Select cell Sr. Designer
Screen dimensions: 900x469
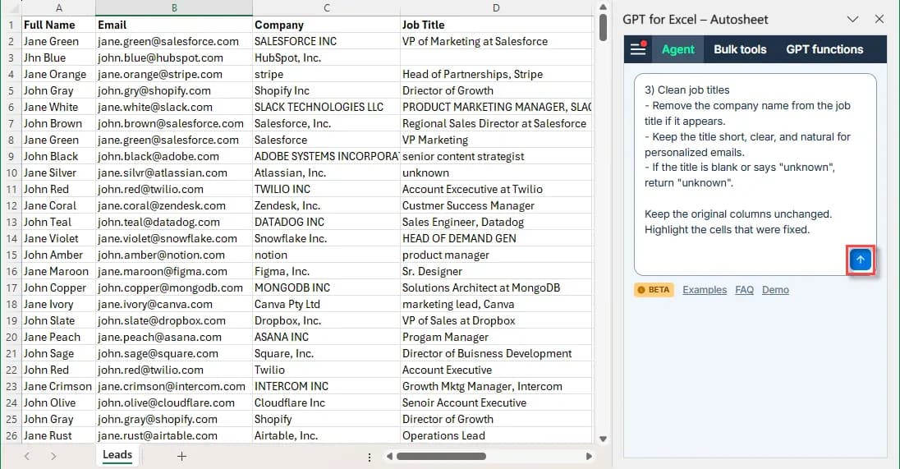tap(496, 272)
